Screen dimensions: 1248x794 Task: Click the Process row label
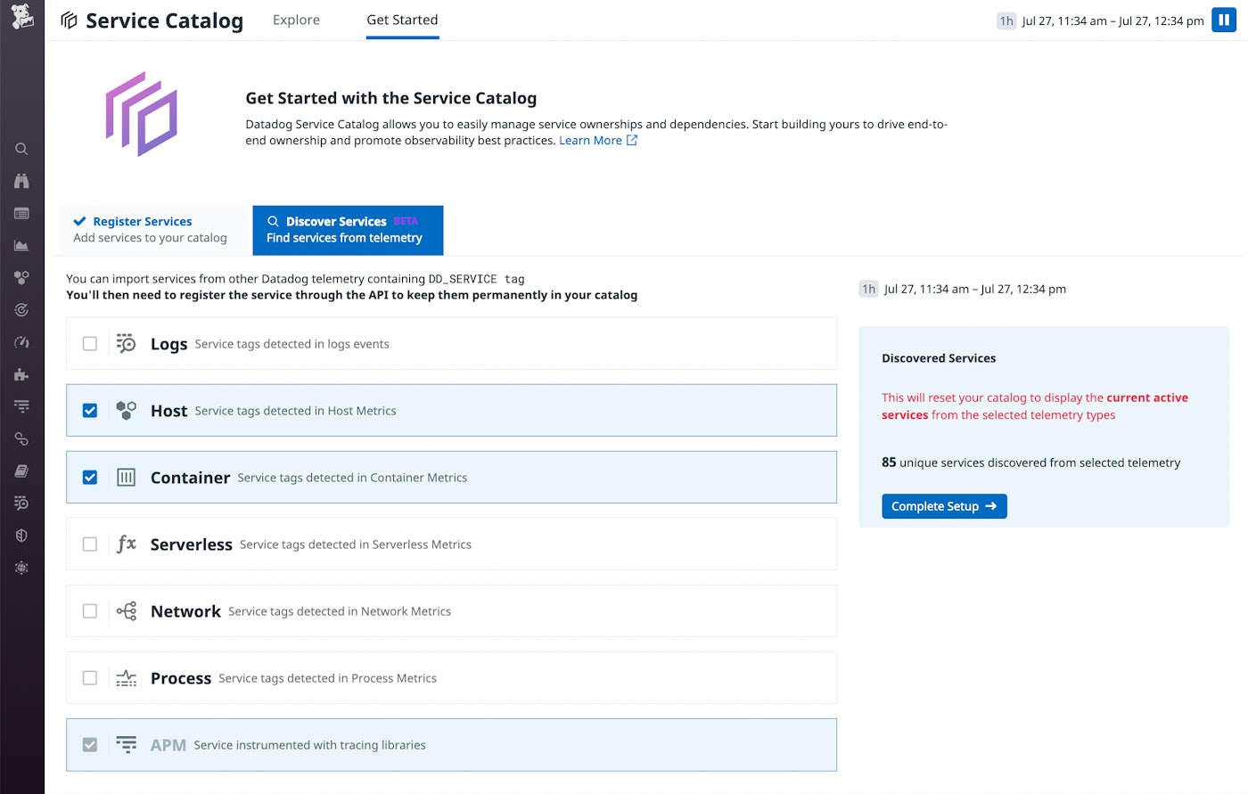(x=181, y=678)
